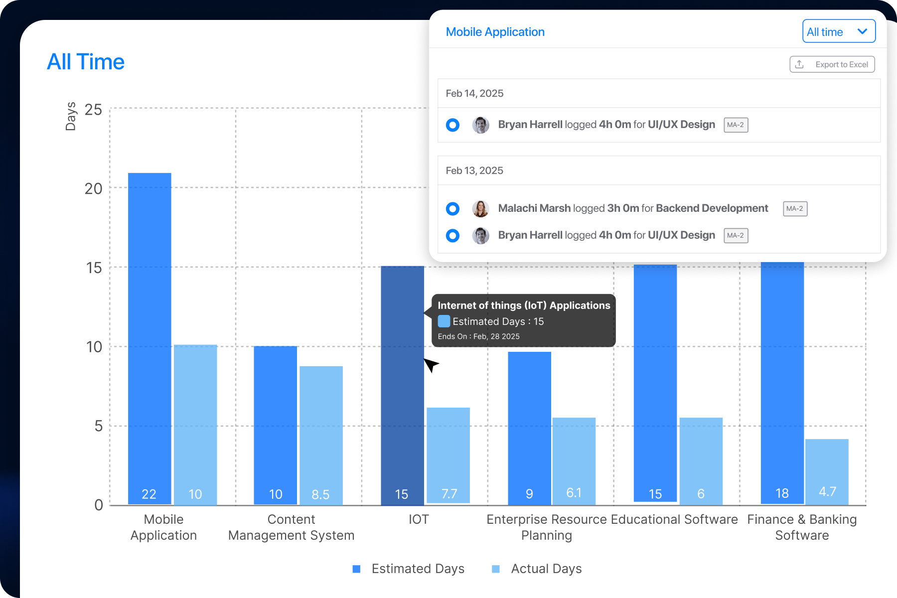Click the MA-2 badge next to UI/UX Design
Image resolution: width=897 pixels, height=598 pixels.
(x=736, y=125)
